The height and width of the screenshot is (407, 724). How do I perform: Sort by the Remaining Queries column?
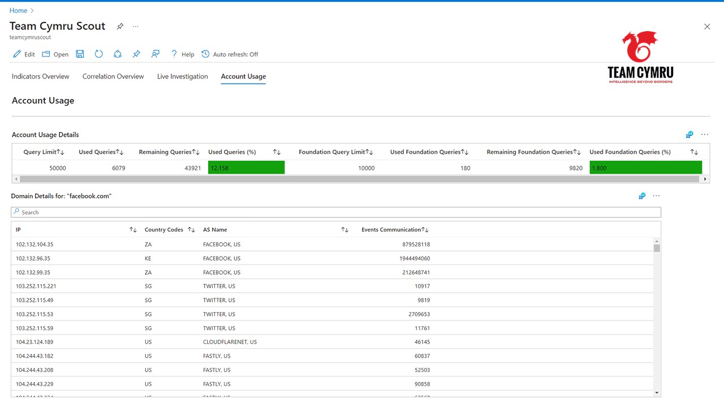point(170,152)
